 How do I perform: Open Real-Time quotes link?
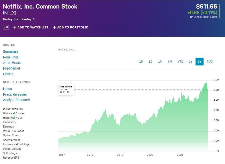(x=11, y=57)
